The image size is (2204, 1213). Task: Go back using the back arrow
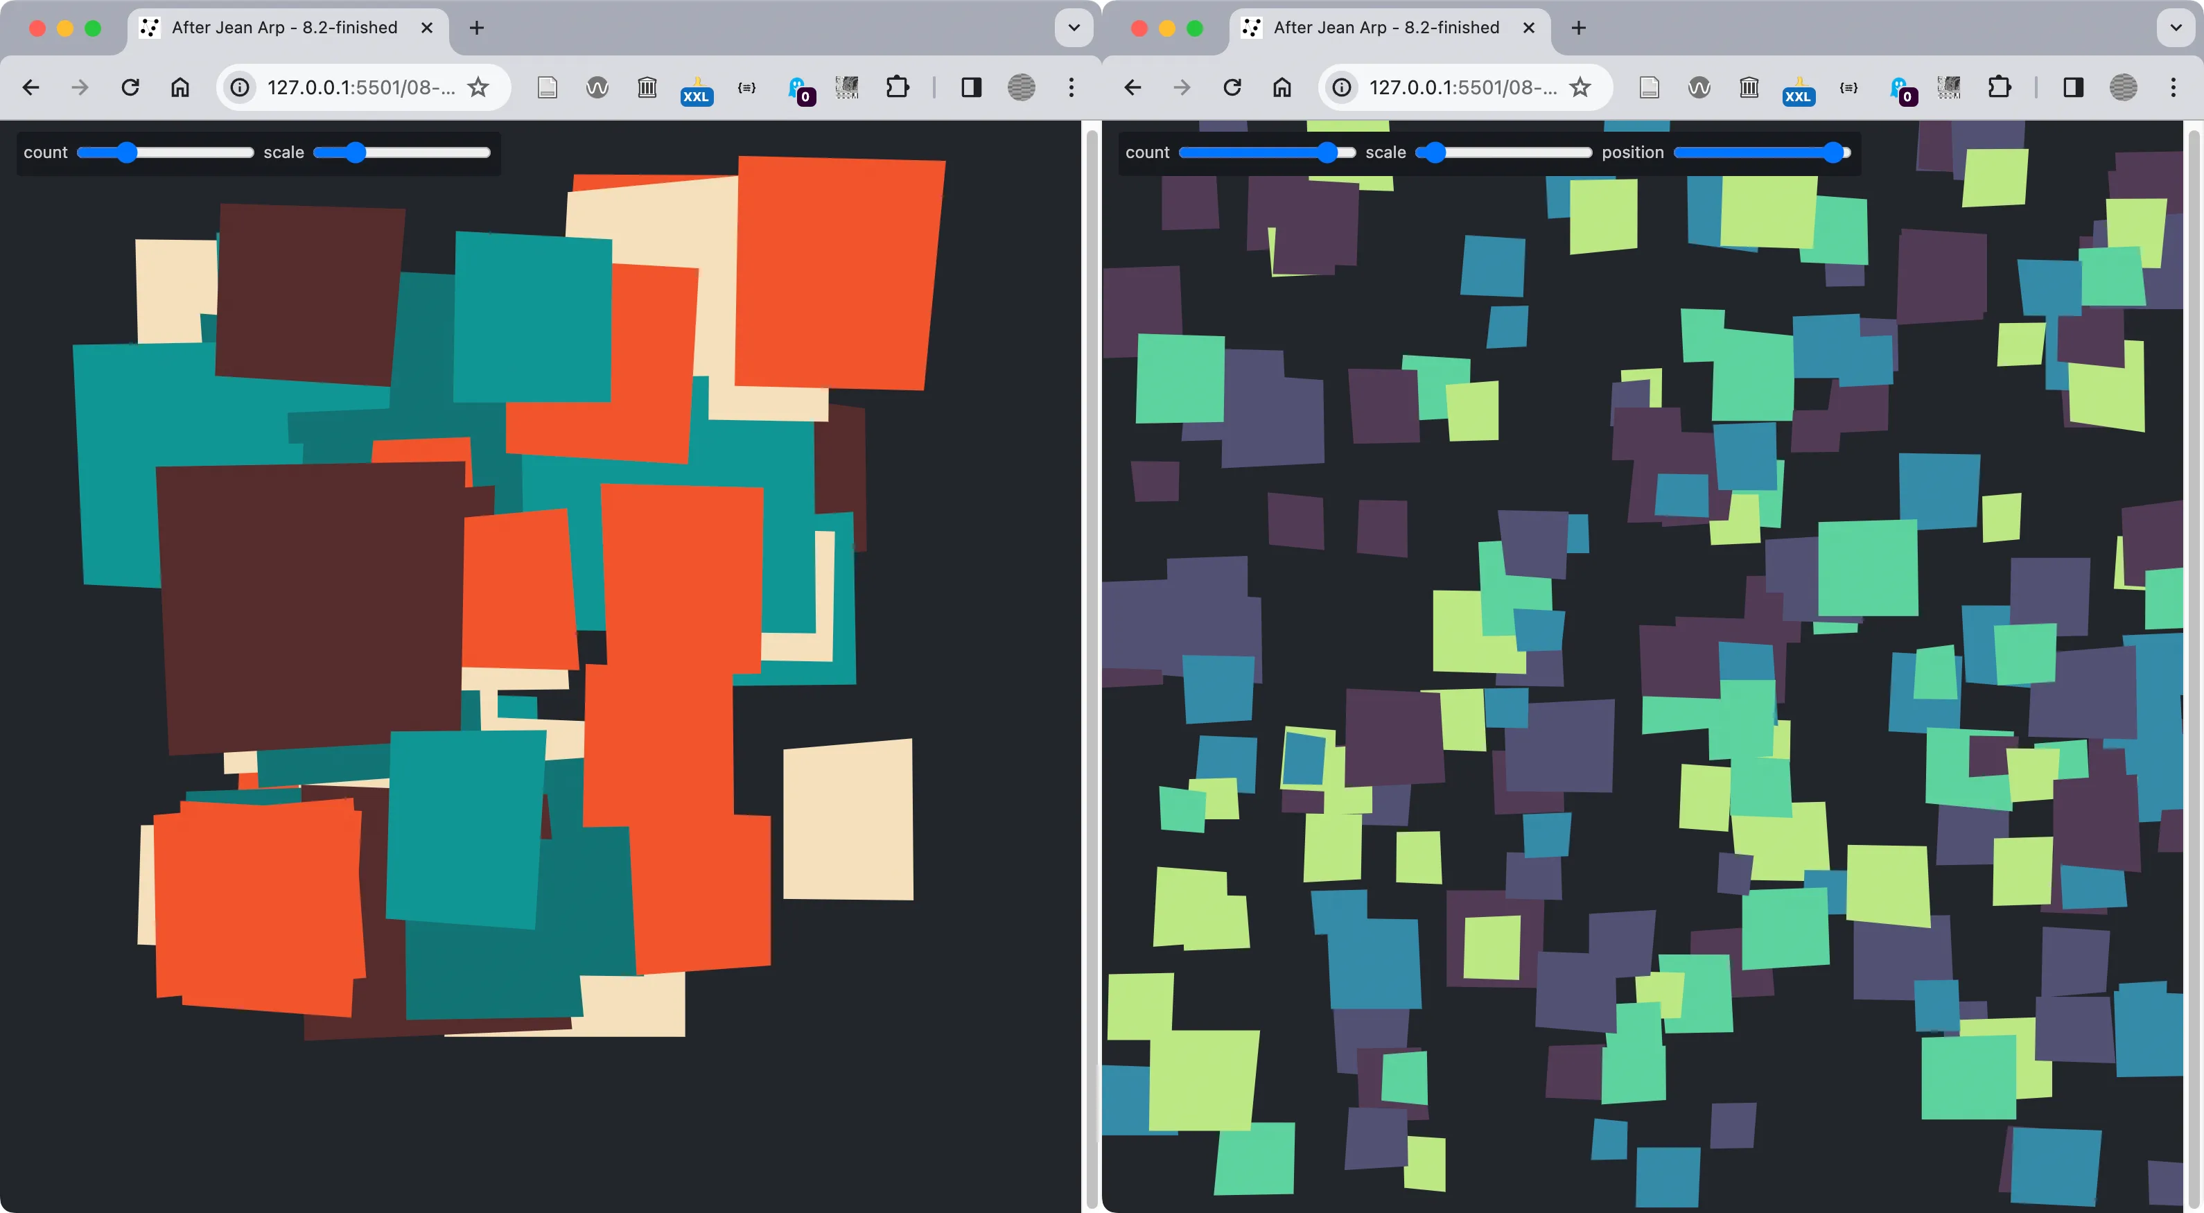30,87
